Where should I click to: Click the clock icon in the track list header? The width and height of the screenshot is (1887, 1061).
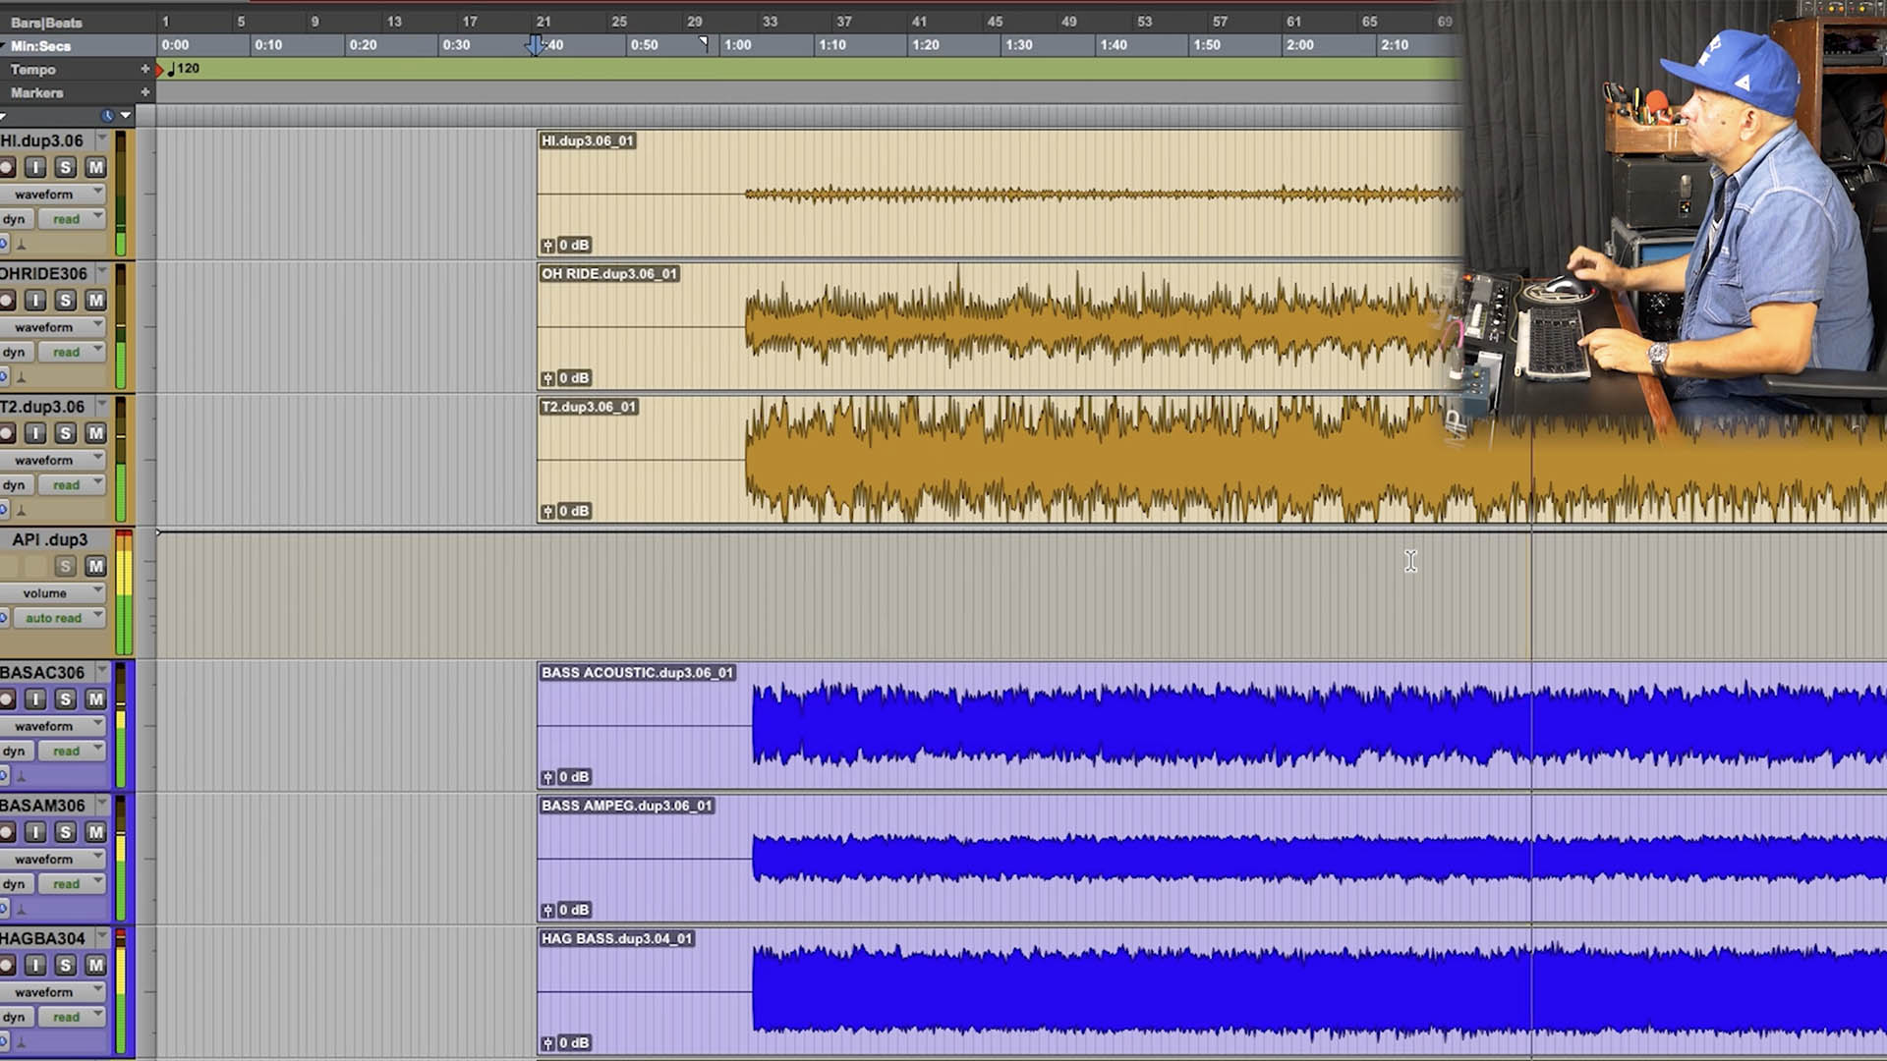107,115
